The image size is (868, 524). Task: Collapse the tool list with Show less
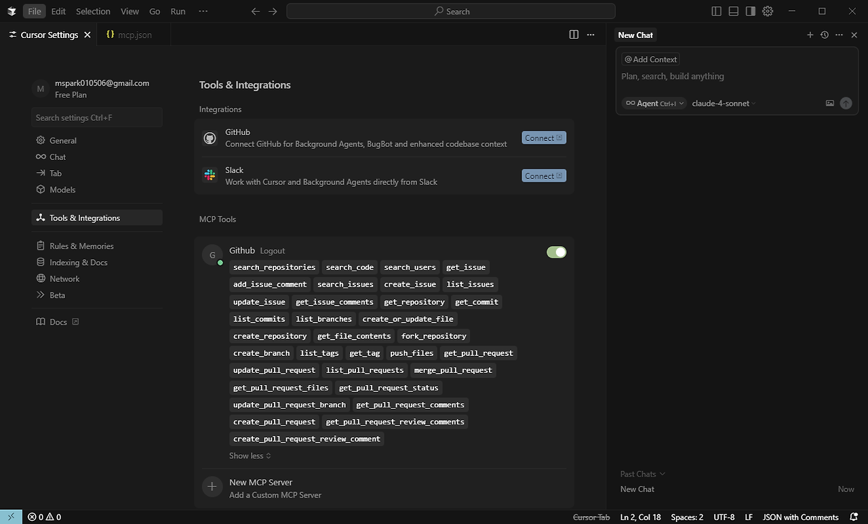coord(250,456)
